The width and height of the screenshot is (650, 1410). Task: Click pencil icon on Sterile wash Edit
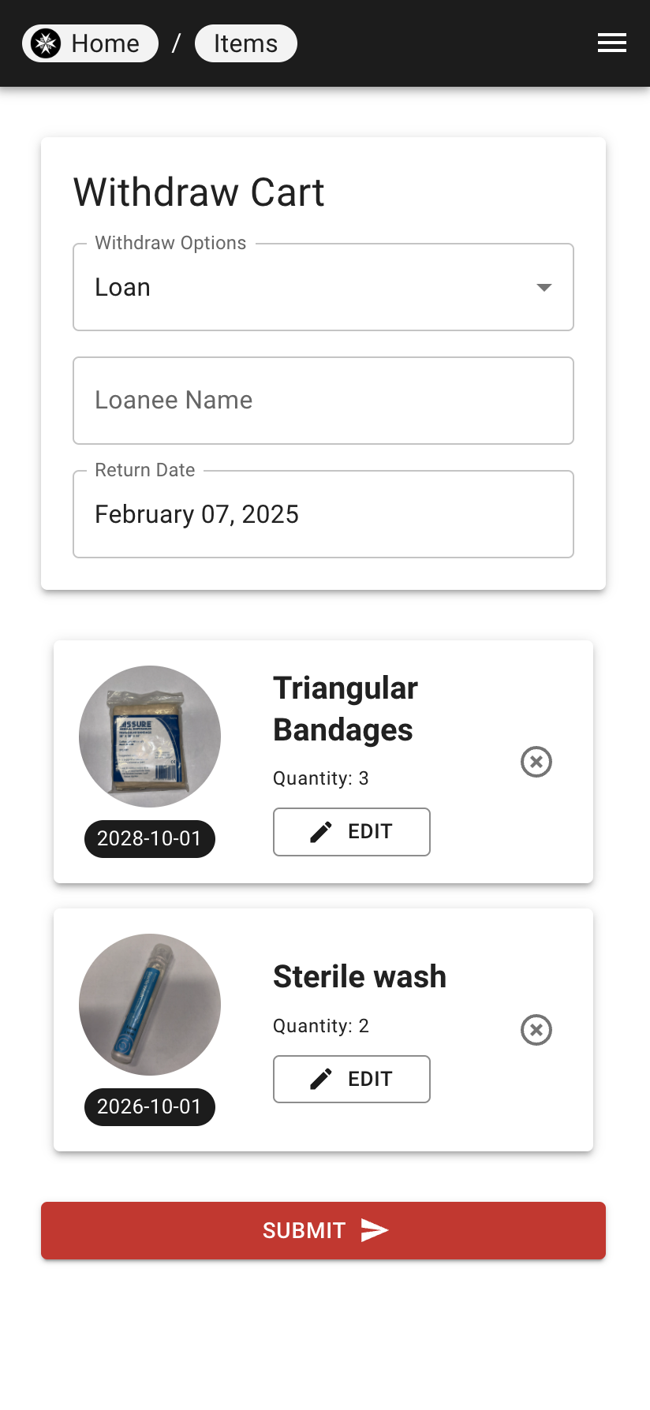click(321, 1080)
